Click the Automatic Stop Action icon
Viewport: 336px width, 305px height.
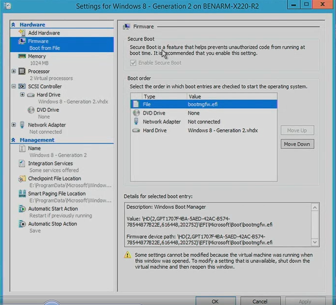(22, 224)
